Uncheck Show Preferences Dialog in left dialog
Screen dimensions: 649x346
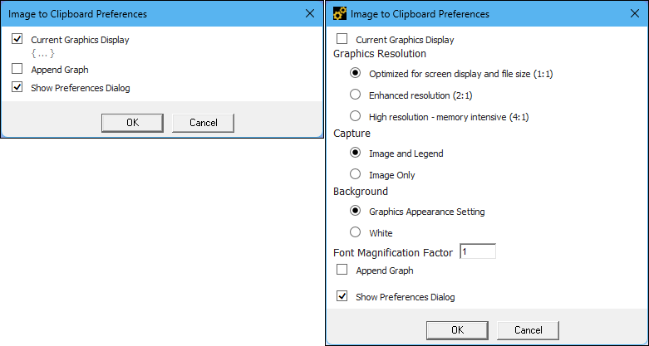[18, 87]
